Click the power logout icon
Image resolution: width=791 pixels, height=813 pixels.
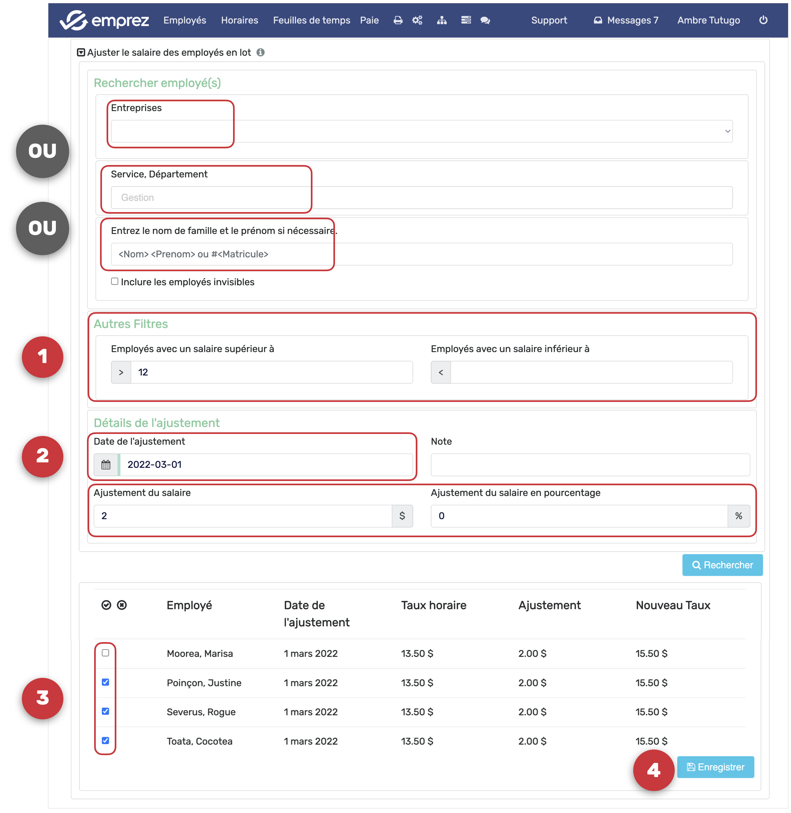[x=763, y=20]
